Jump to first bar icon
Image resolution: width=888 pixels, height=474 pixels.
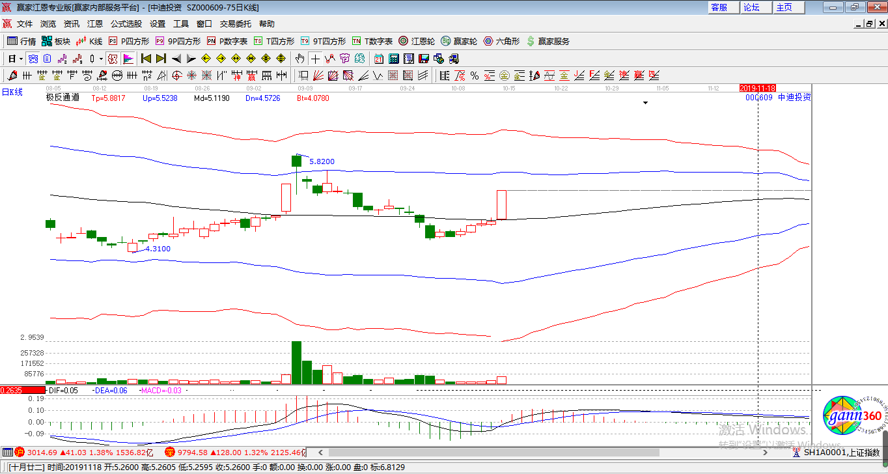click(146, 59)
